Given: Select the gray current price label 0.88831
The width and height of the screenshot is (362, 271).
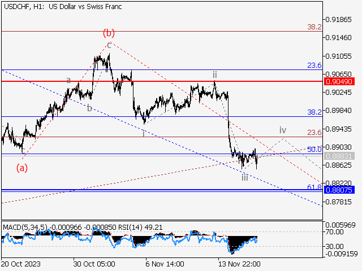Looking at the screenshot, I should [339, 156].
